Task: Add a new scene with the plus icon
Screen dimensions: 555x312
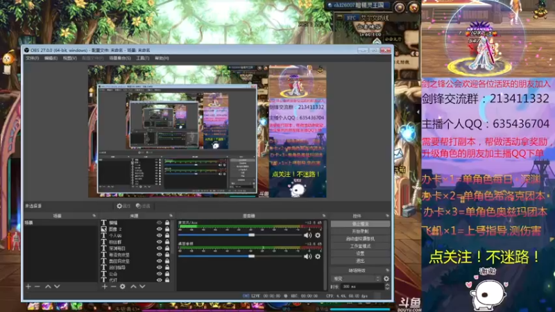Action: (28, 286)
